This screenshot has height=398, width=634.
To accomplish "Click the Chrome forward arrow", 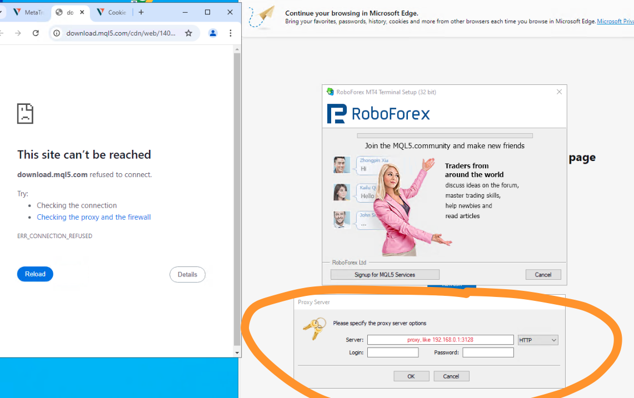I will click(18, 33).
